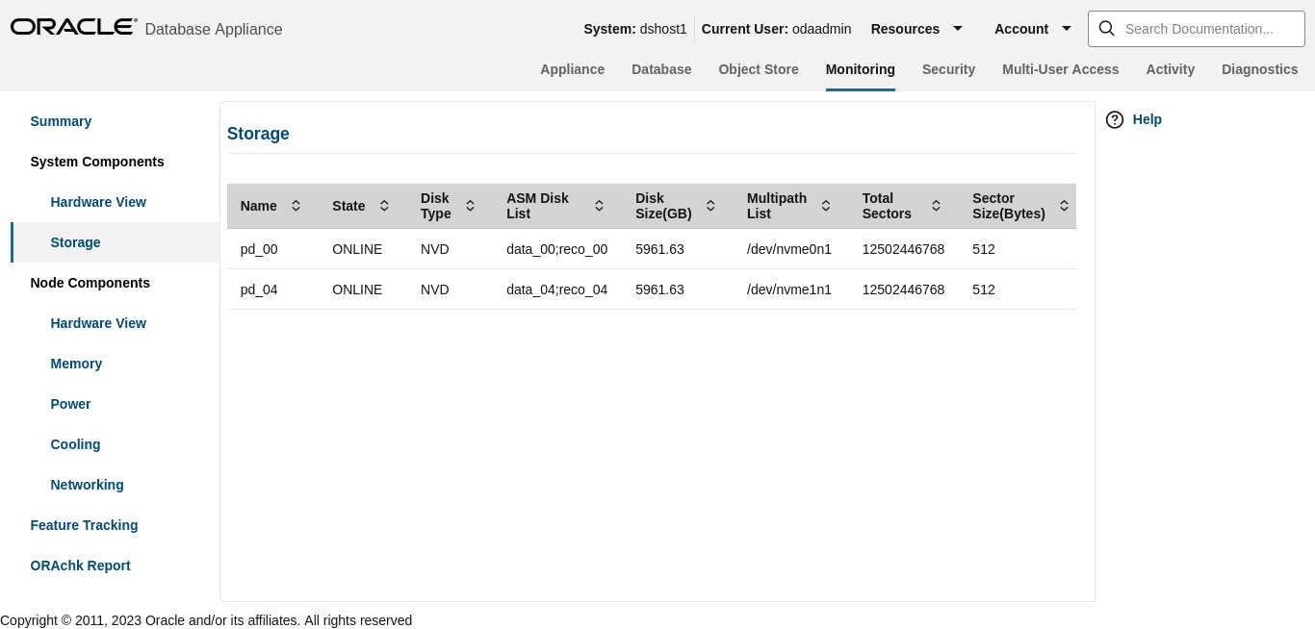Click the Help link

tap(1147, 119)
